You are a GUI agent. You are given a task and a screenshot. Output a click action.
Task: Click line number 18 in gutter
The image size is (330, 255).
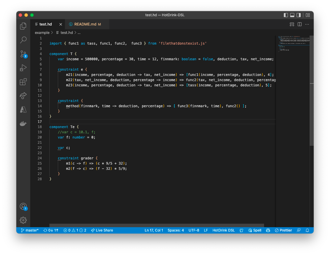tap(40, 127)
